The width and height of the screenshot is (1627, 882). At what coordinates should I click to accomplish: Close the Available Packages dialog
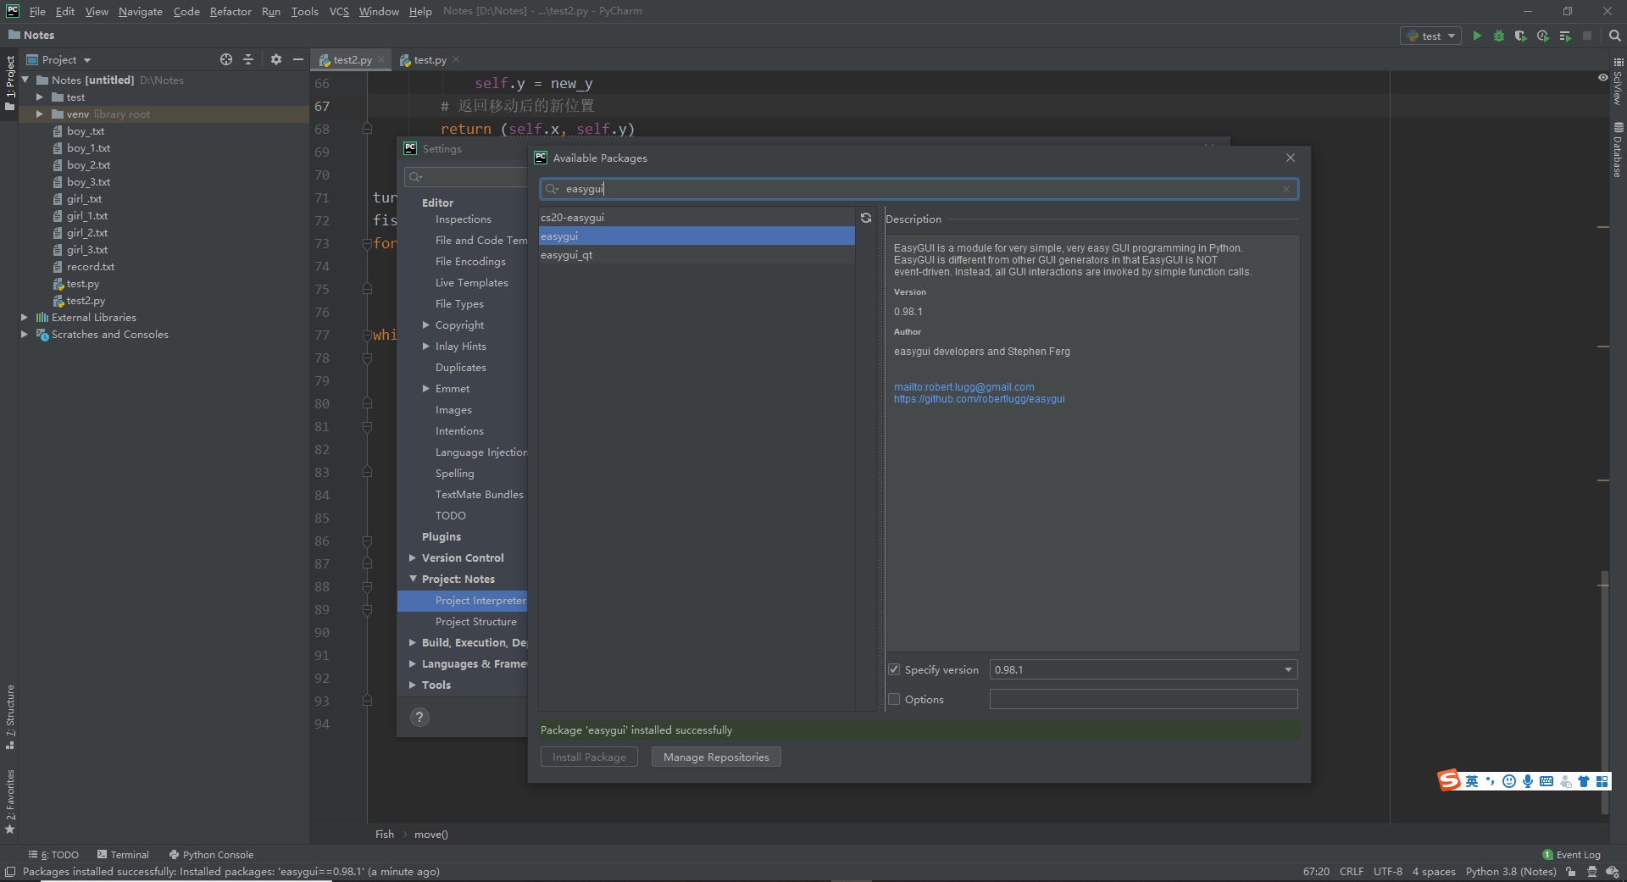click(1291, 158)
